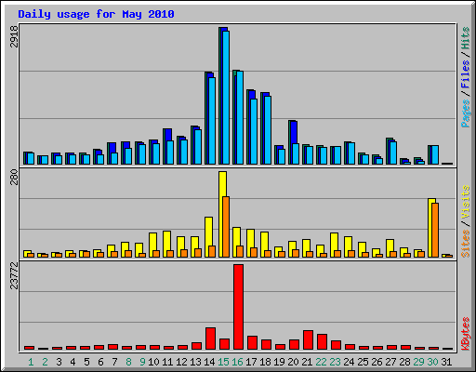Viewport: 476px width, 372px height.
Task: Click the 'Daily usage for May 2010' title
Action: [x=96, y=14]
